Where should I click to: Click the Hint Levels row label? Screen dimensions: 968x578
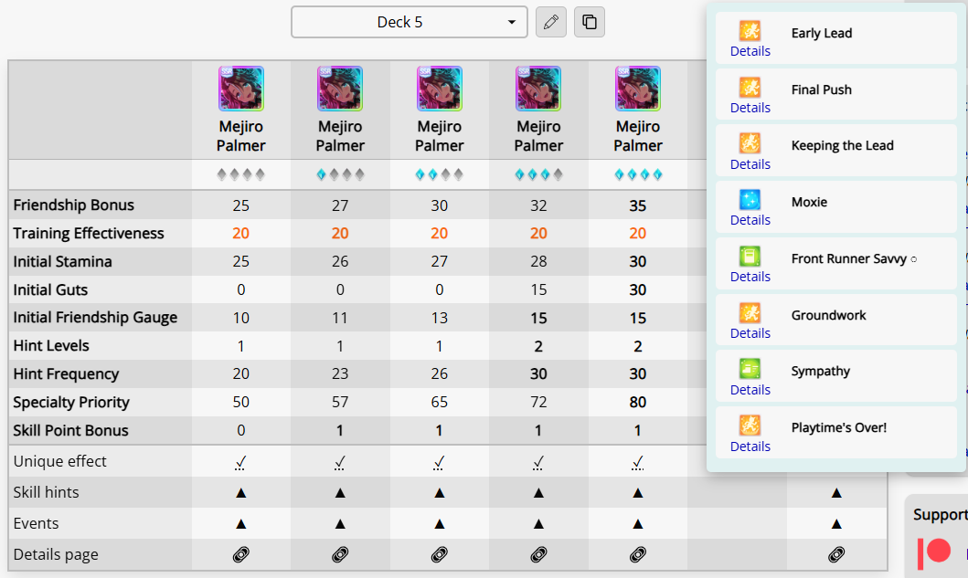[x=50, y=345]
